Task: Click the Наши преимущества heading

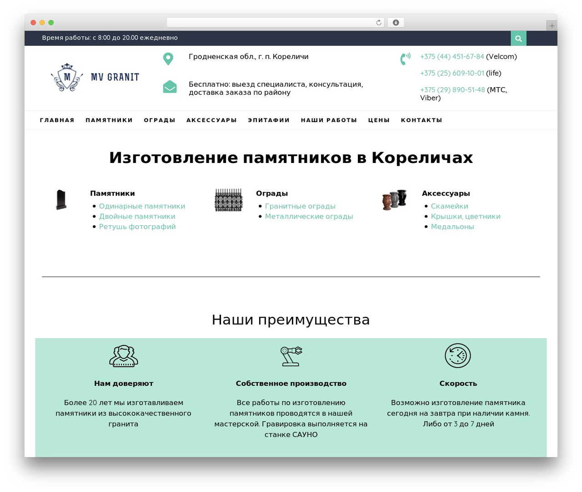Action: pyautogui.click(x=291, y=320)
